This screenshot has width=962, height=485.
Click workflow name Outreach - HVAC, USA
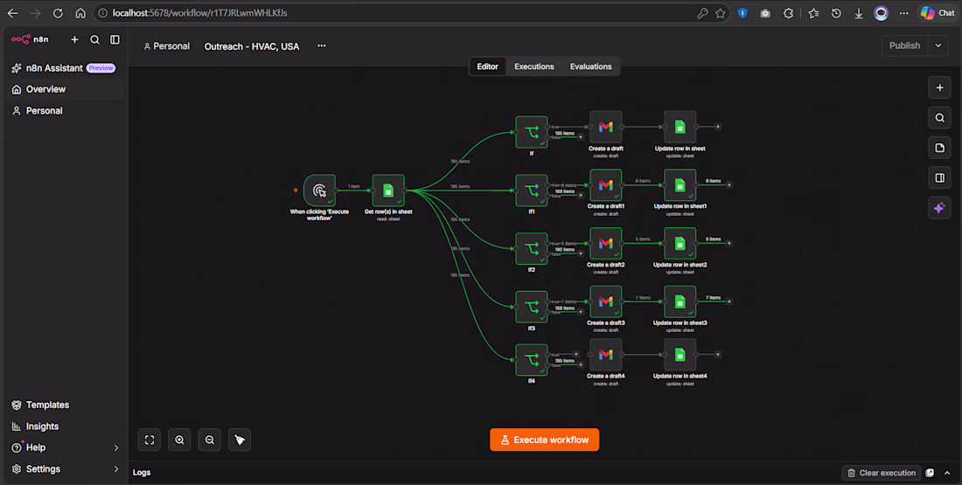252,46
